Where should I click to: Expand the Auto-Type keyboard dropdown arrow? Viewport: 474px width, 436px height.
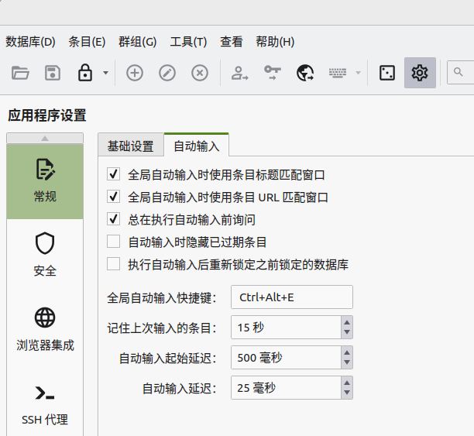click(x=359, y=73)
